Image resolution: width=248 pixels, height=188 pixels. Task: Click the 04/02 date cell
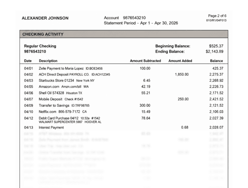point(29,74)
